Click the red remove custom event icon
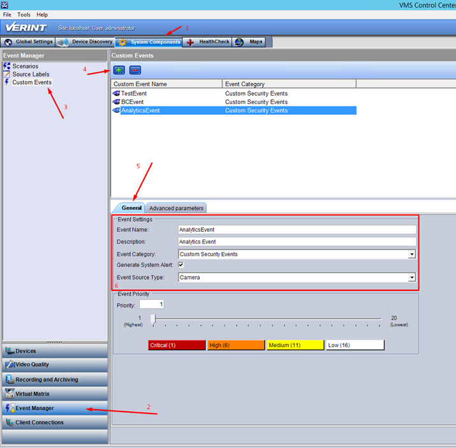 click(135, 70)
